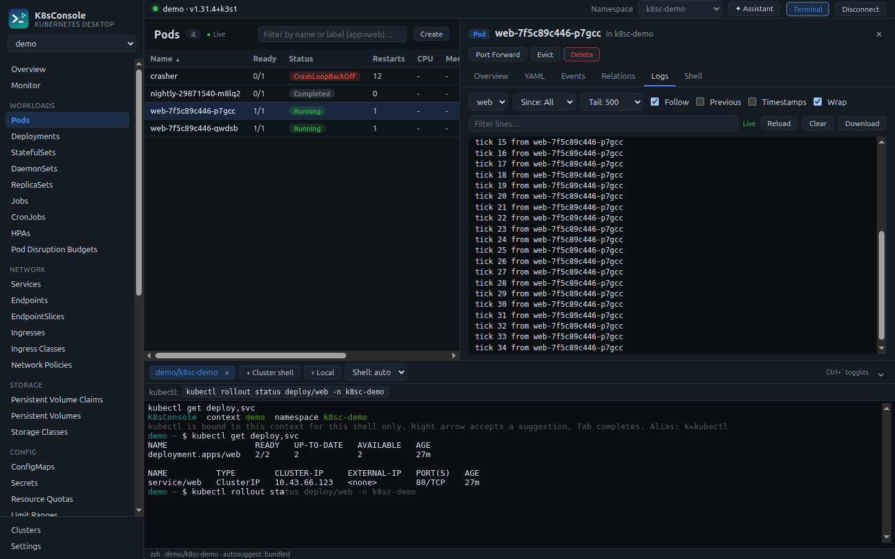This screenshot has width=895, height=559.
Task: Click the K8sConsole logo icon
Action: click(x=19, y=19)
